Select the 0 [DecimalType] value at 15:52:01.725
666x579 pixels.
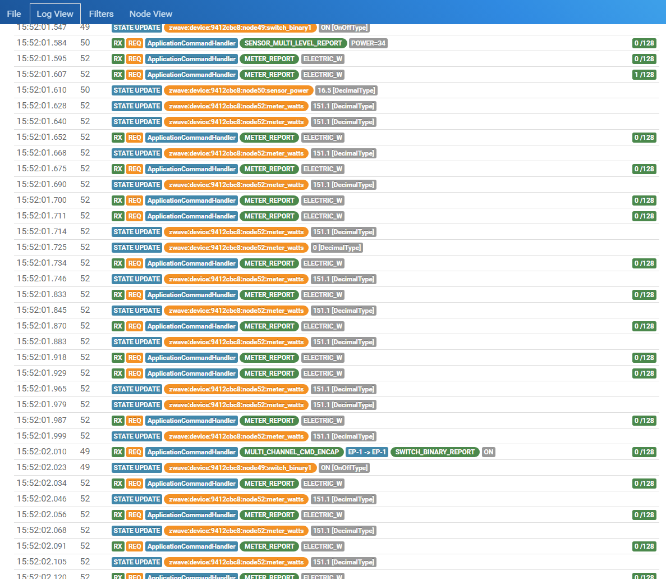click(337, 248)
